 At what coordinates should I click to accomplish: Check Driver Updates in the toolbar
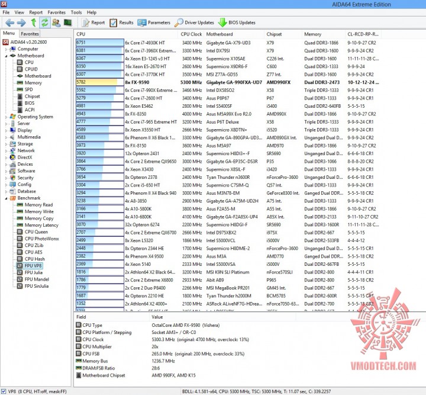coord(194,23)
